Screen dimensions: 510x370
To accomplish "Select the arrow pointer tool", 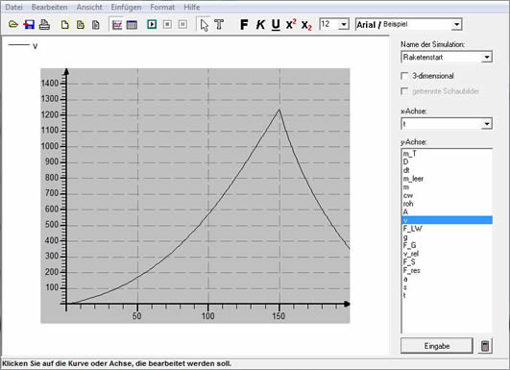I will (x=205, y=25).
